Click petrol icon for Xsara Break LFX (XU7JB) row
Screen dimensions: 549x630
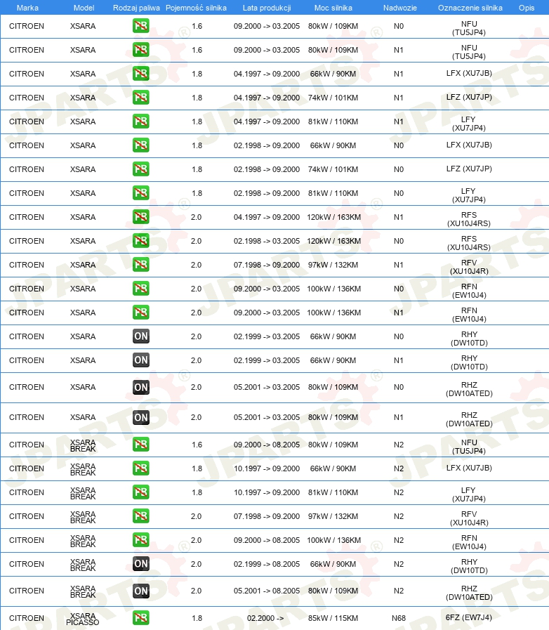(x=141, y=468)
